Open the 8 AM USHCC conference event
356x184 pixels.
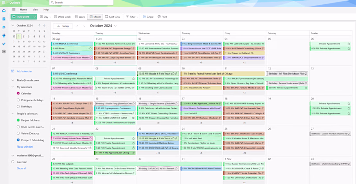[x=93, y=74]
